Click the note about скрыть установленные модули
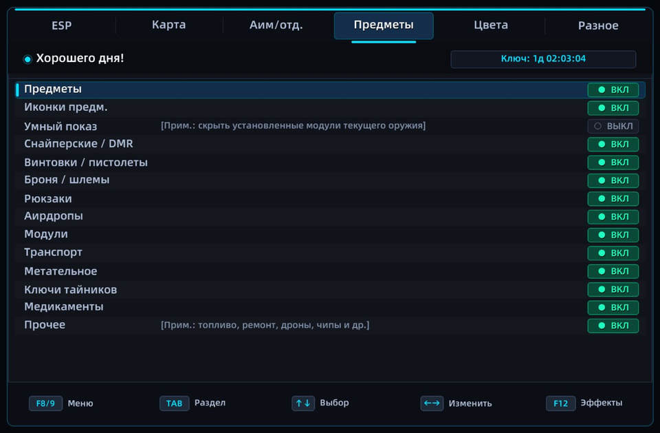 [293, 126]
